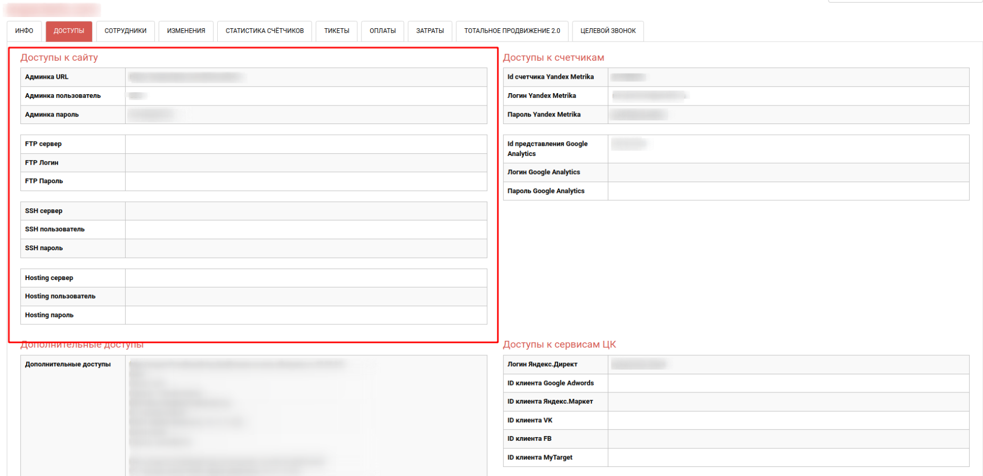
Task: Click the blurred Админка URL value
Action: (x=186, y=77)
